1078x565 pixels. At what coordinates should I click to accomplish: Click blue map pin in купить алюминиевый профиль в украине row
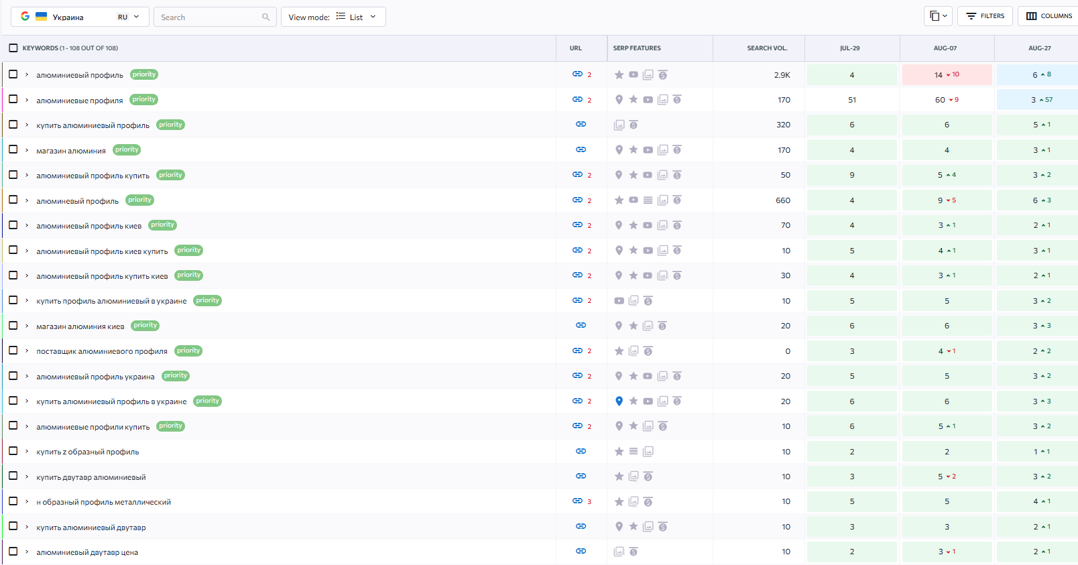pos(619,401)
